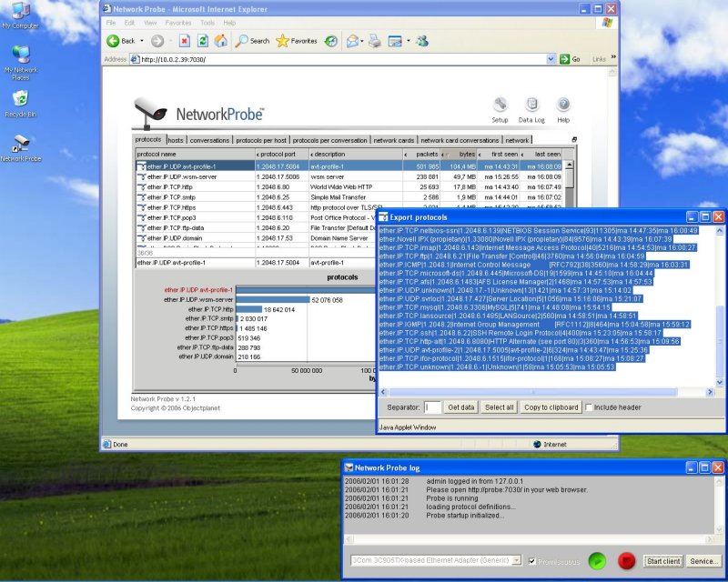
Task: Click the protocol icon of the ether.IP.TCP.http row
Action: (x=142, y=187)
